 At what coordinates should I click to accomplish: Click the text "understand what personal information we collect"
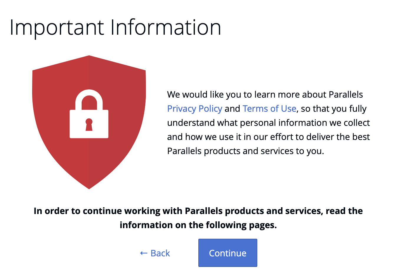268,123
